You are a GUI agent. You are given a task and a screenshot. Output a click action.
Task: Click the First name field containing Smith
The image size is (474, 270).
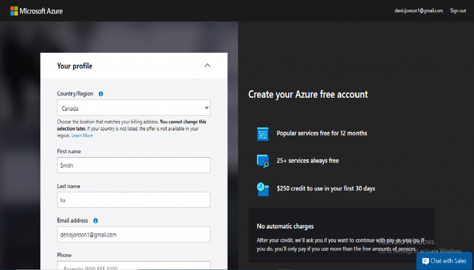pos(134,165)
